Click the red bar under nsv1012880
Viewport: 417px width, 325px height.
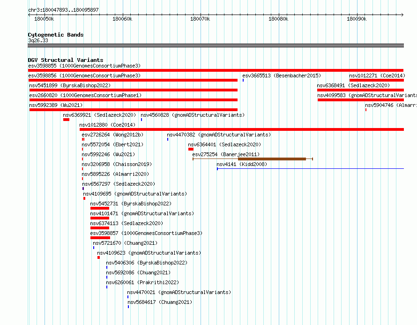pos(242,129)
